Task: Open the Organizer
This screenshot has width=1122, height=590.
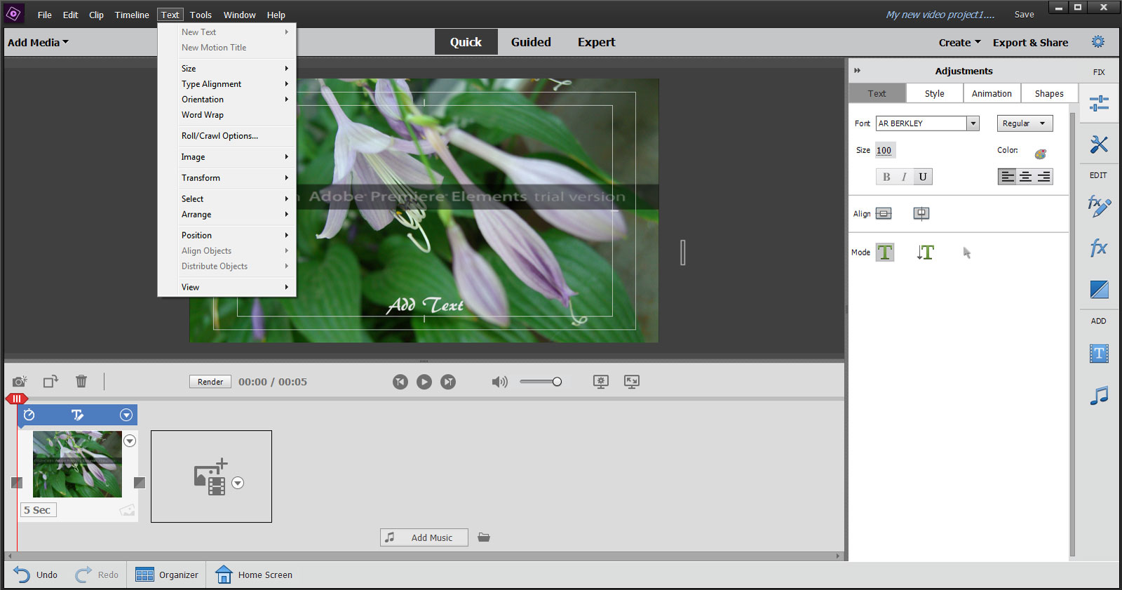Action: coord(167,575)
